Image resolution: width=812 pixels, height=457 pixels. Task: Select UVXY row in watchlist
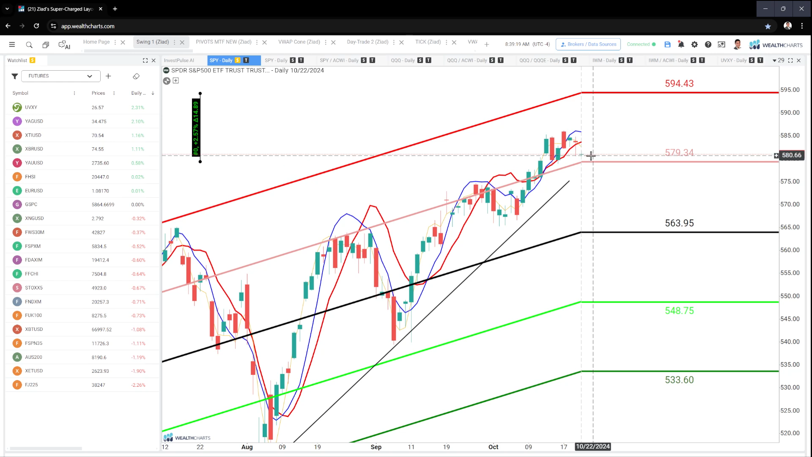pyautogui.click(x=82, y=107)
